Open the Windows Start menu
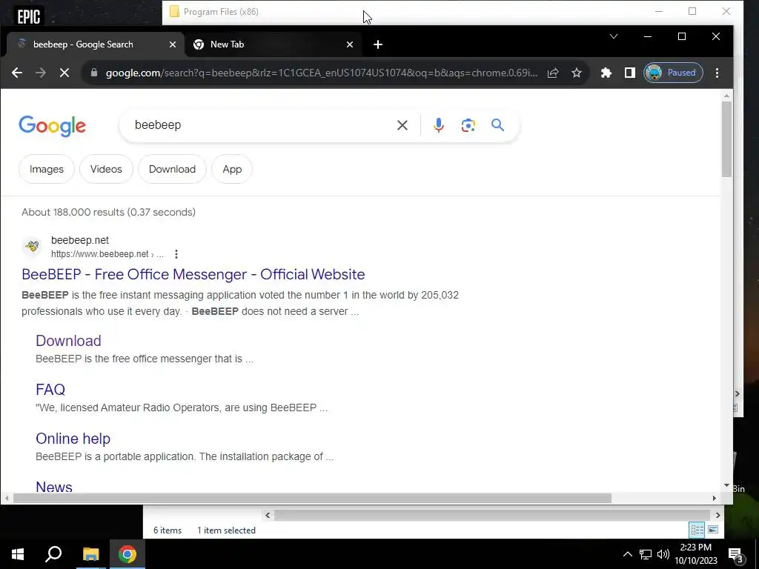759x569 pixels. click(x=18, y=554)
